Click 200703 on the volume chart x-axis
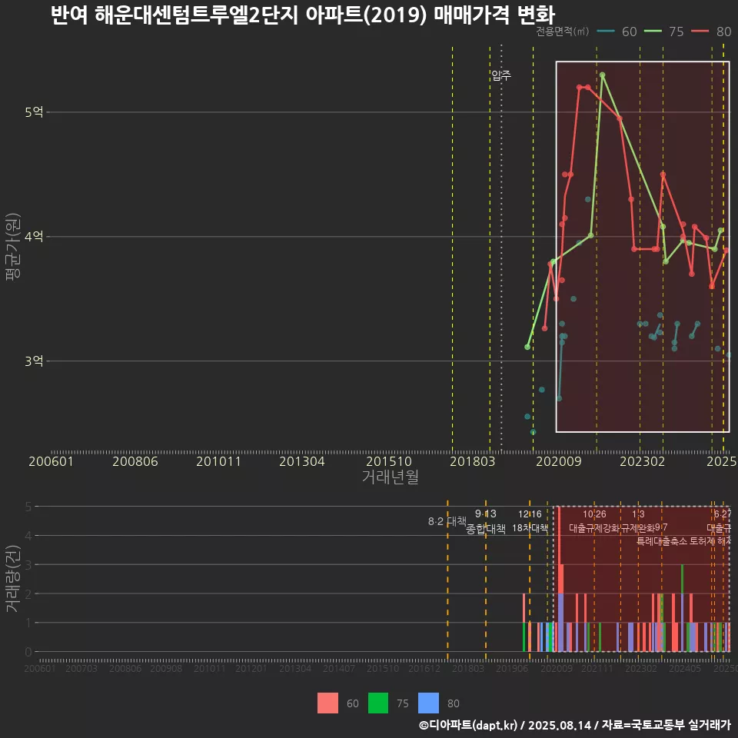 tap(81, 668)
